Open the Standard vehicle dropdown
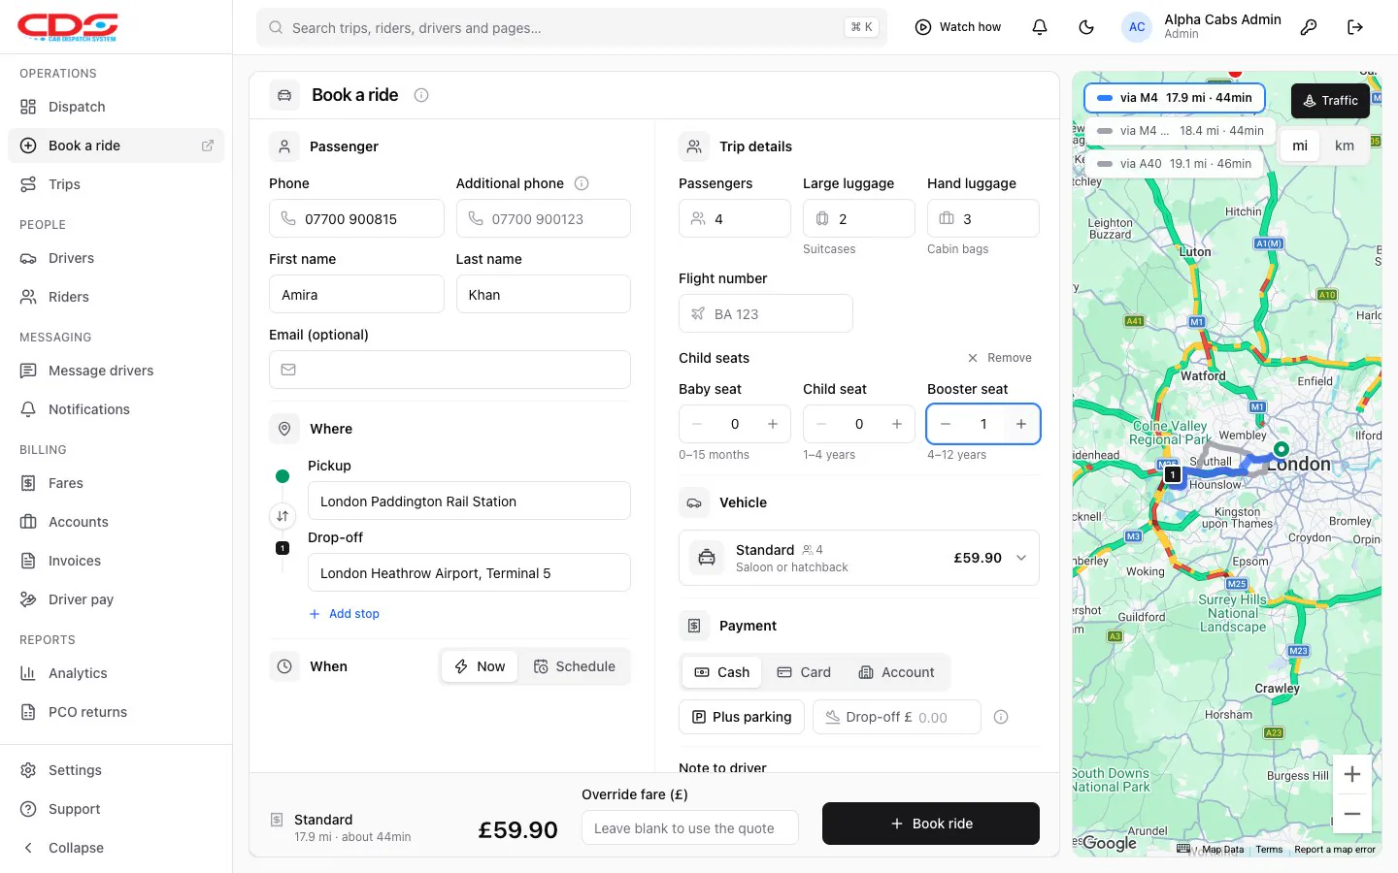Image resolution: width=1398 pixels, height=873 pixels. point(859,558)
